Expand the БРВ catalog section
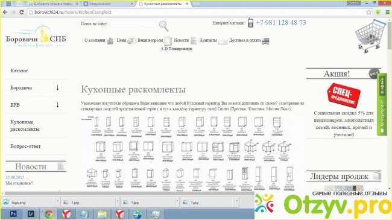 point(57,104)
